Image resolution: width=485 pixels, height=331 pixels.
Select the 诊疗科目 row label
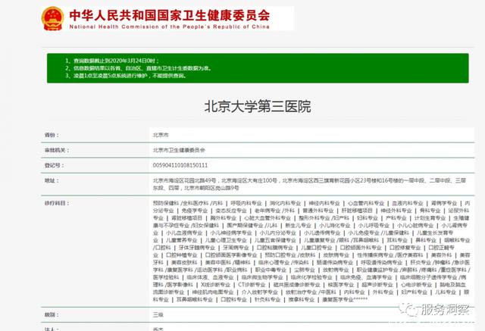coord(55,203)
